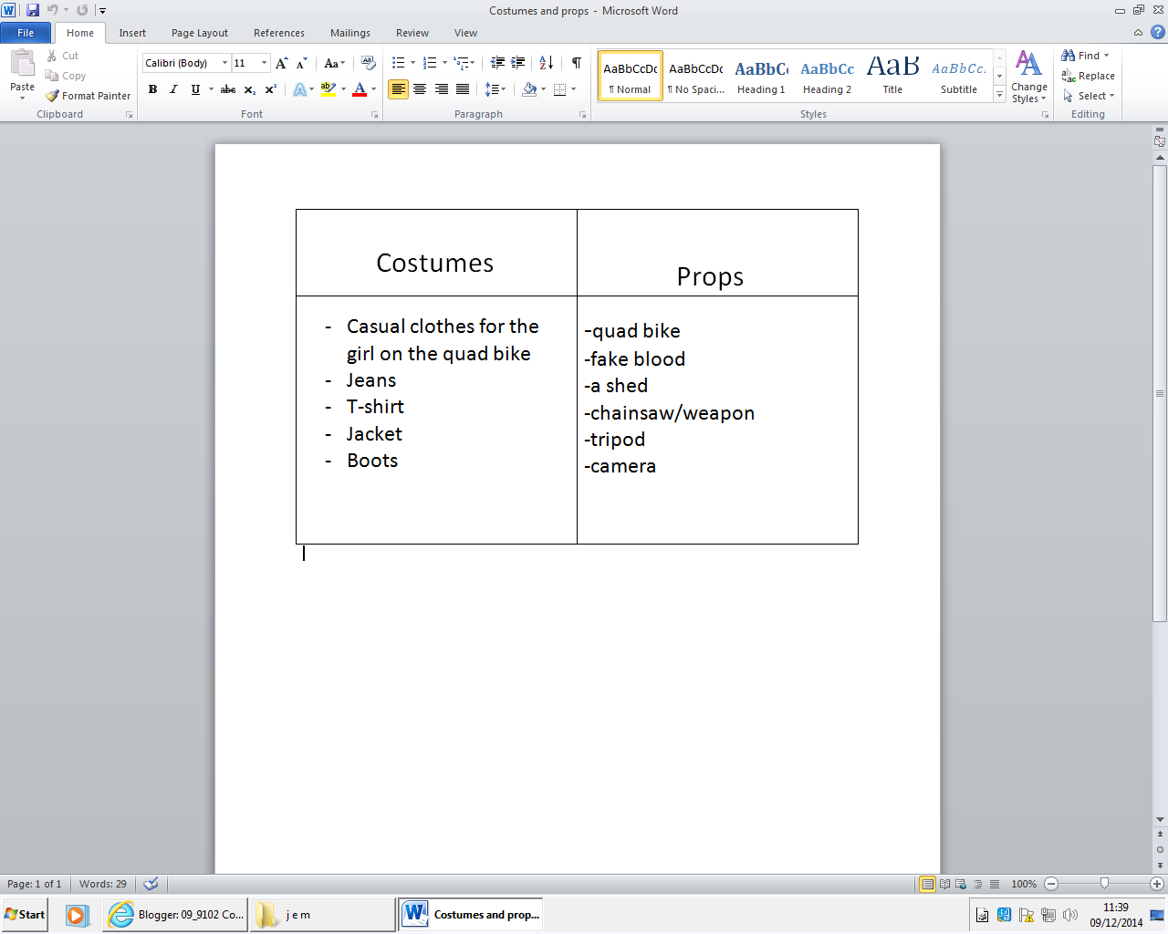Click the Replace button
This screenshot has width=1168, height=934.
click(x=1089, y=76)
